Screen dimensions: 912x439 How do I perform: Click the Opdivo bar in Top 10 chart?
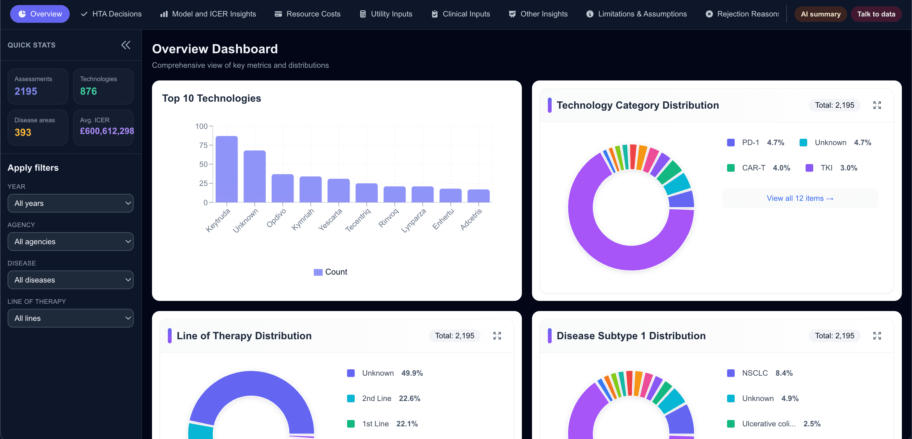point(282,188)
